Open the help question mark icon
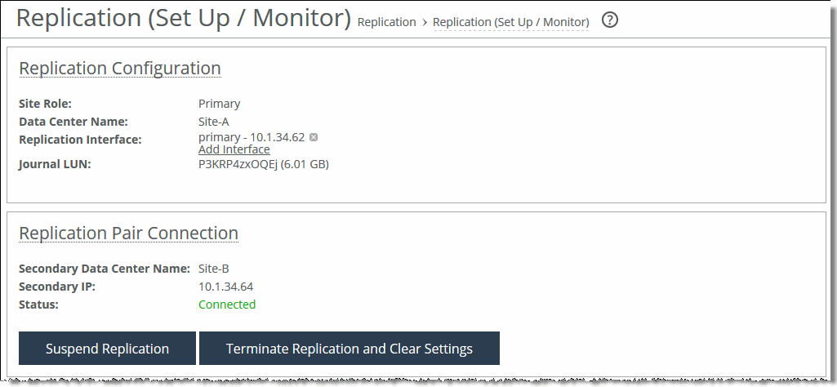837x387 pixels. tap(610, 20)
